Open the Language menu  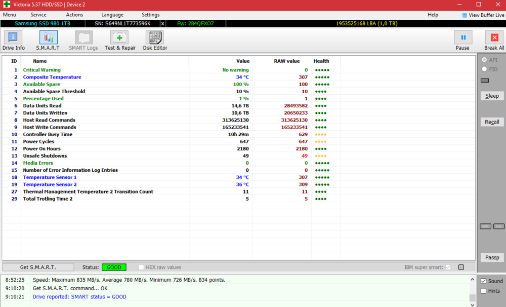click(x=112, y=15)
